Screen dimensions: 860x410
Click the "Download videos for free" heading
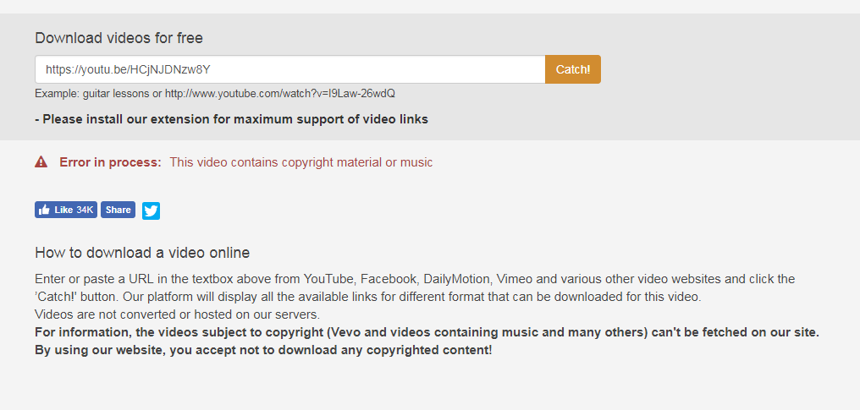coord(119,38)
